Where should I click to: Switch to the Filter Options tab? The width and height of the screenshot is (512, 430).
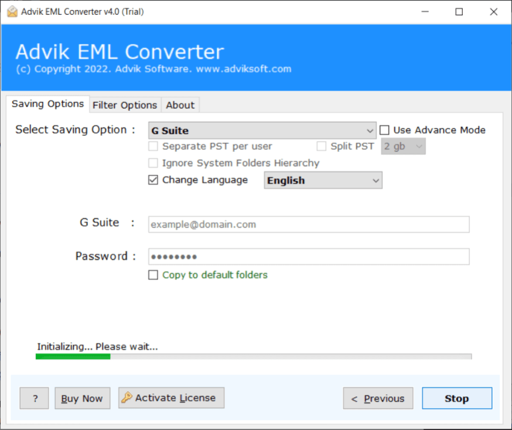(x=125, y=105)
